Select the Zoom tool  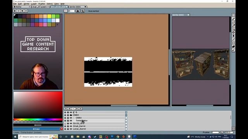[233, 29]
